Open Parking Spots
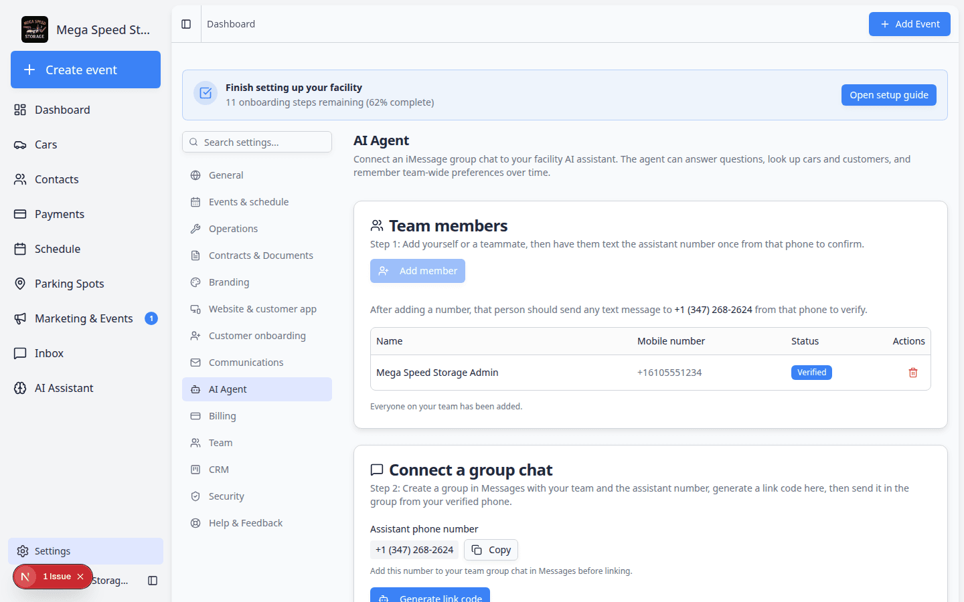 click(86, 284)
